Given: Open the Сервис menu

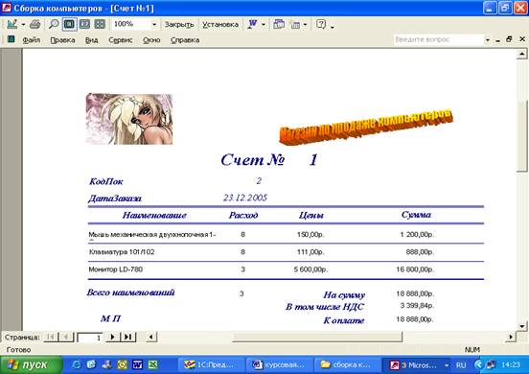Looking at the screenshot, I should (x=121, y=40).
